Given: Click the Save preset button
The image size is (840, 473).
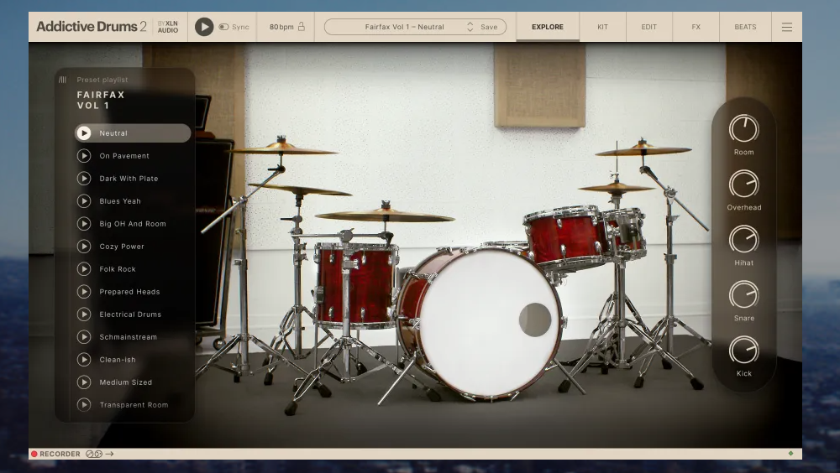Looking at the screenshot, I should [489, 27].
